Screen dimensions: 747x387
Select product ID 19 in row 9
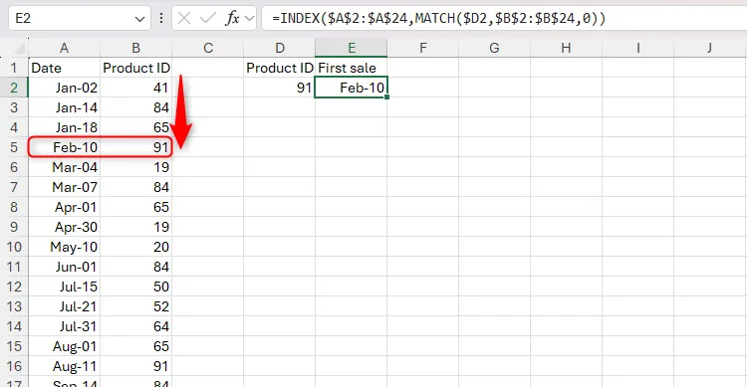[136, 227]
